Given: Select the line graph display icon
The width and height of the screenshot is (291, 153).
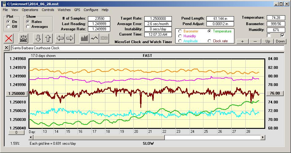Looking at the screenshot, I should 94,38.
